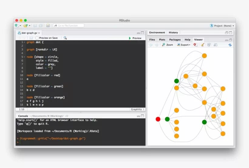Minimize the Console pane
Viewport: 249px width, 168px height.
coord(138,116)
